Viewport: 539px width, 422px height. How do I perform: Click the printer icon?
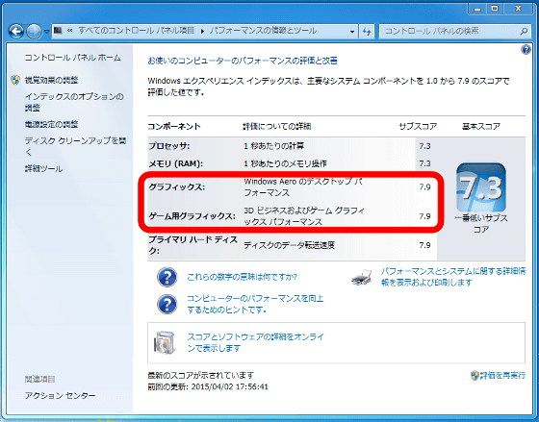pos(362,277)
